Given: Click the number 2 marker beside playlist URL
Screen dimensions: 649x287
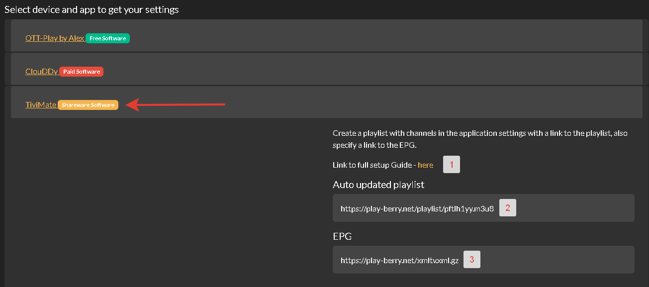Looking at the screenshot, I should click(508, 208).
